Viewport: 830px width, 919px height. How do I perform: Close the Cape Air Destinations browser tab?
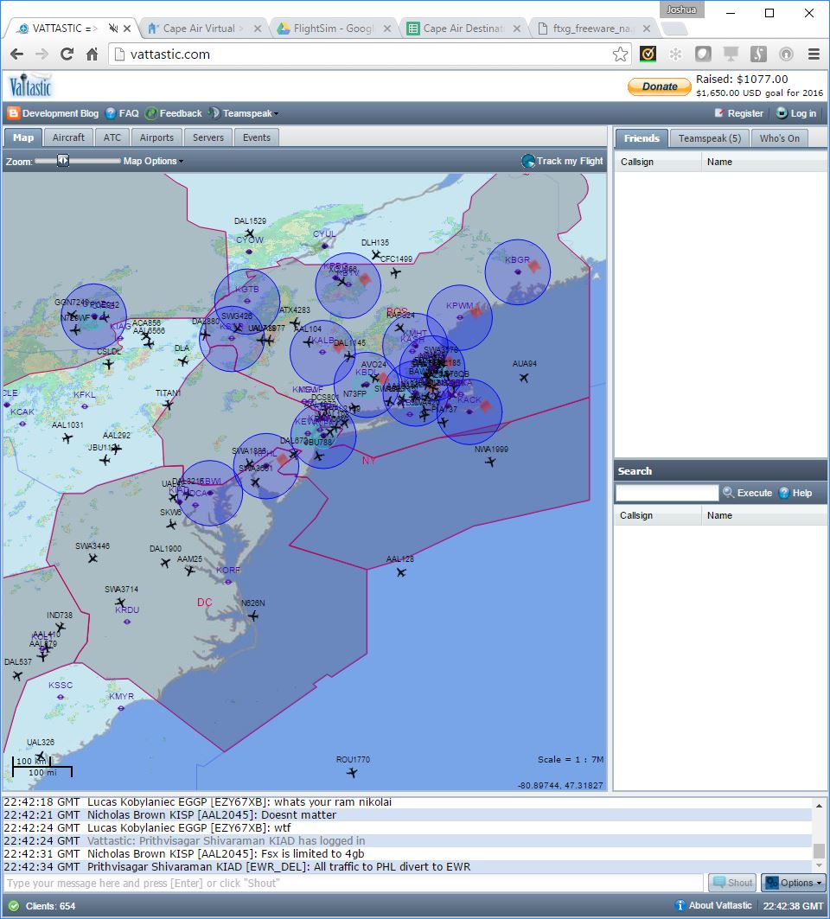pos(516,29)
